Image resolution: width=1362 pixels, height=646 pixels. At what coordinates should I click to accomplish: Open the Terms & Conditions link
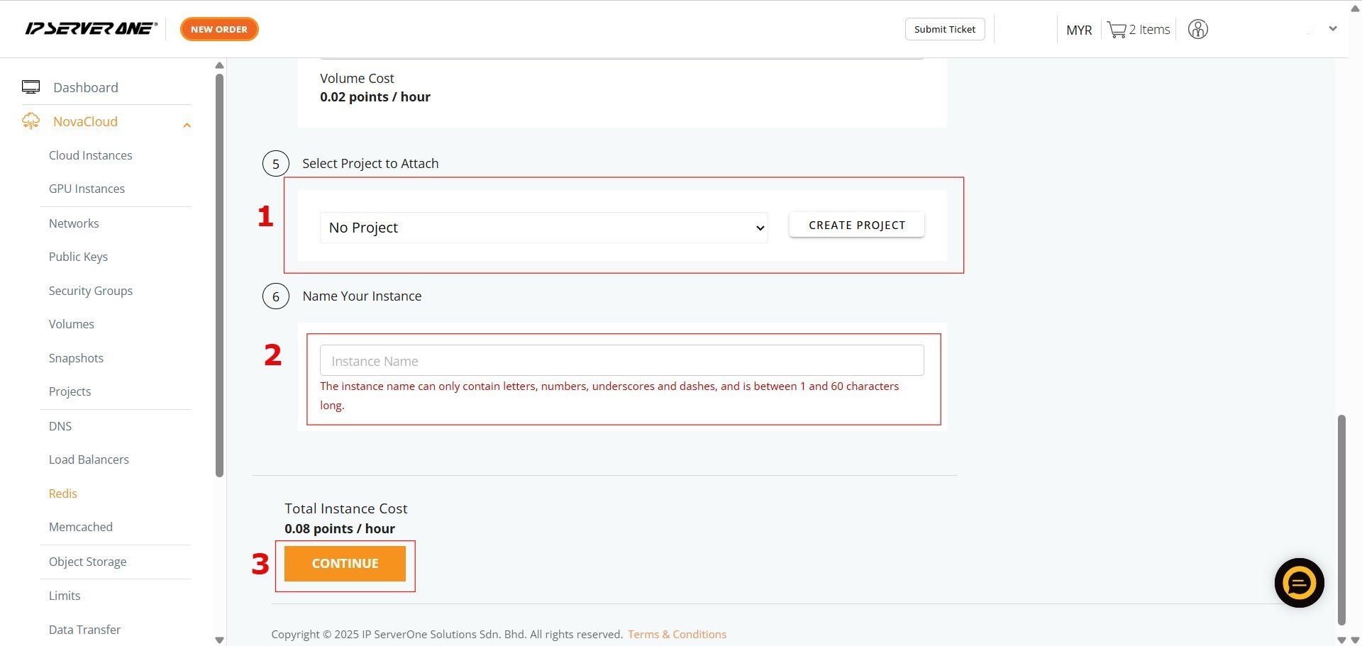point(677,634)
